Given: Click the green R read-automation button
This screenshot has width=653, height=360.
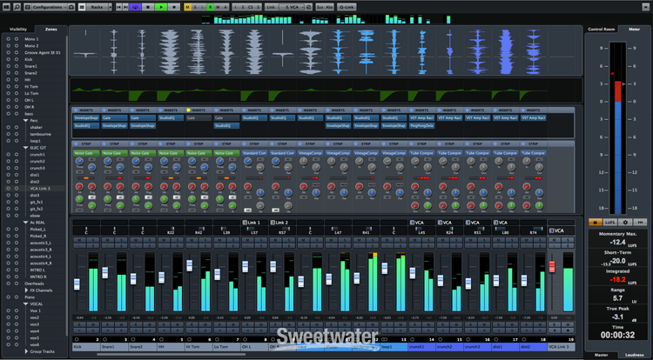Looking at the screenshot, I should pyautogui.click(x=210, y=6).
